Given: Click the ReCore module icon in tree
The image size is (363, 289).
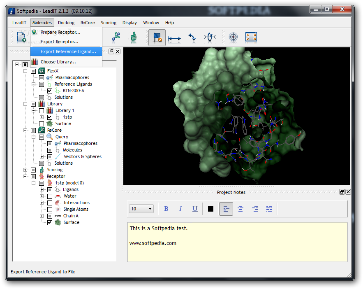Looking at the screenshot, I should (42, 130).
